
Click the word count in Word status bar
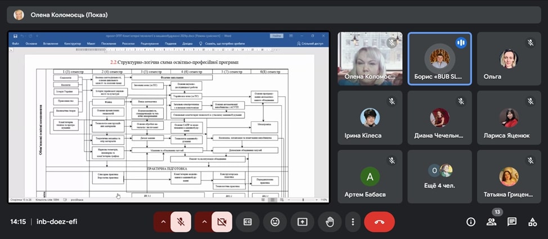[48, 200]
